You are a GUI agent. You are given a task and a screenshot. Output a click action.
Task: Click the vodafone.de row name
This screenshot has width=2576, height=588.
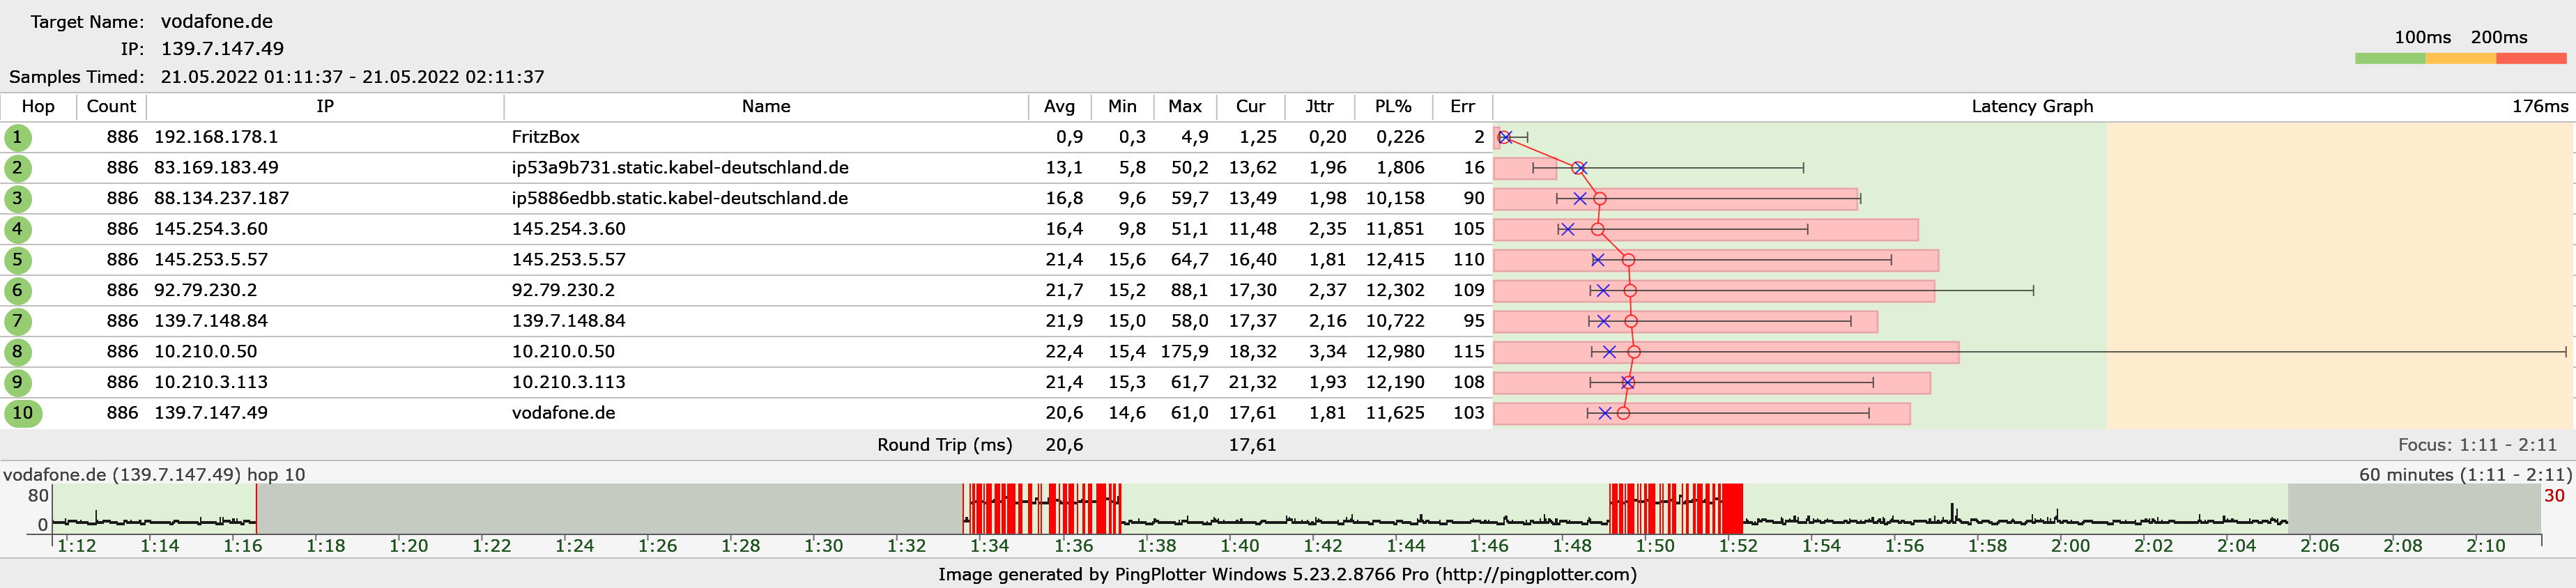(563, 413)
